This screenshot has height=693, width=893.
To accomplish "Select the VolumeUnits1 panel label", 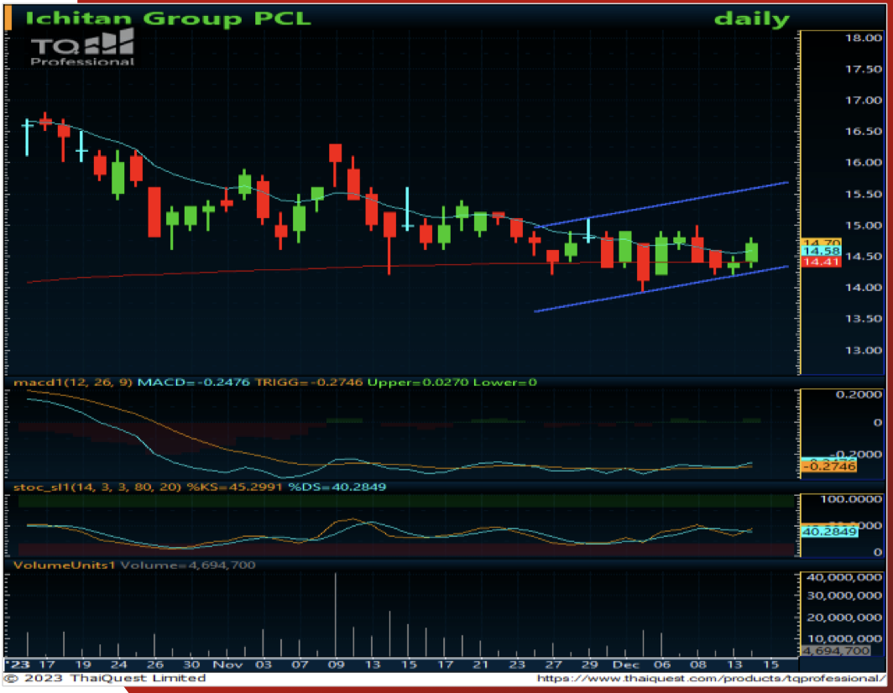I will point(65,565).
